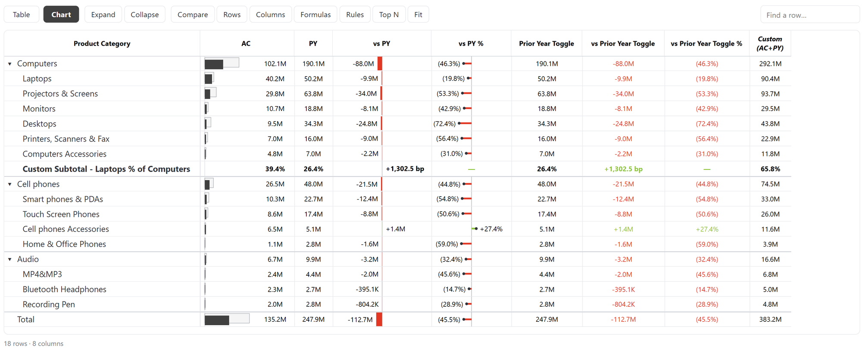Click the '383.2M' total custom value

click(770, 320)
